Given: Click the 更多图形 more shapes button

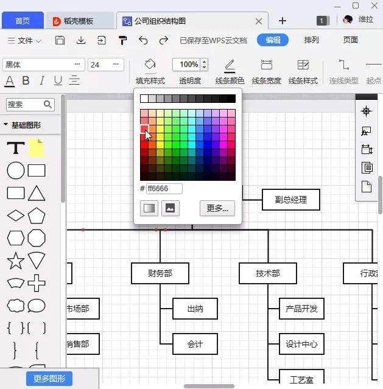Looking at the screenshot, I should (x=49, y=379).
